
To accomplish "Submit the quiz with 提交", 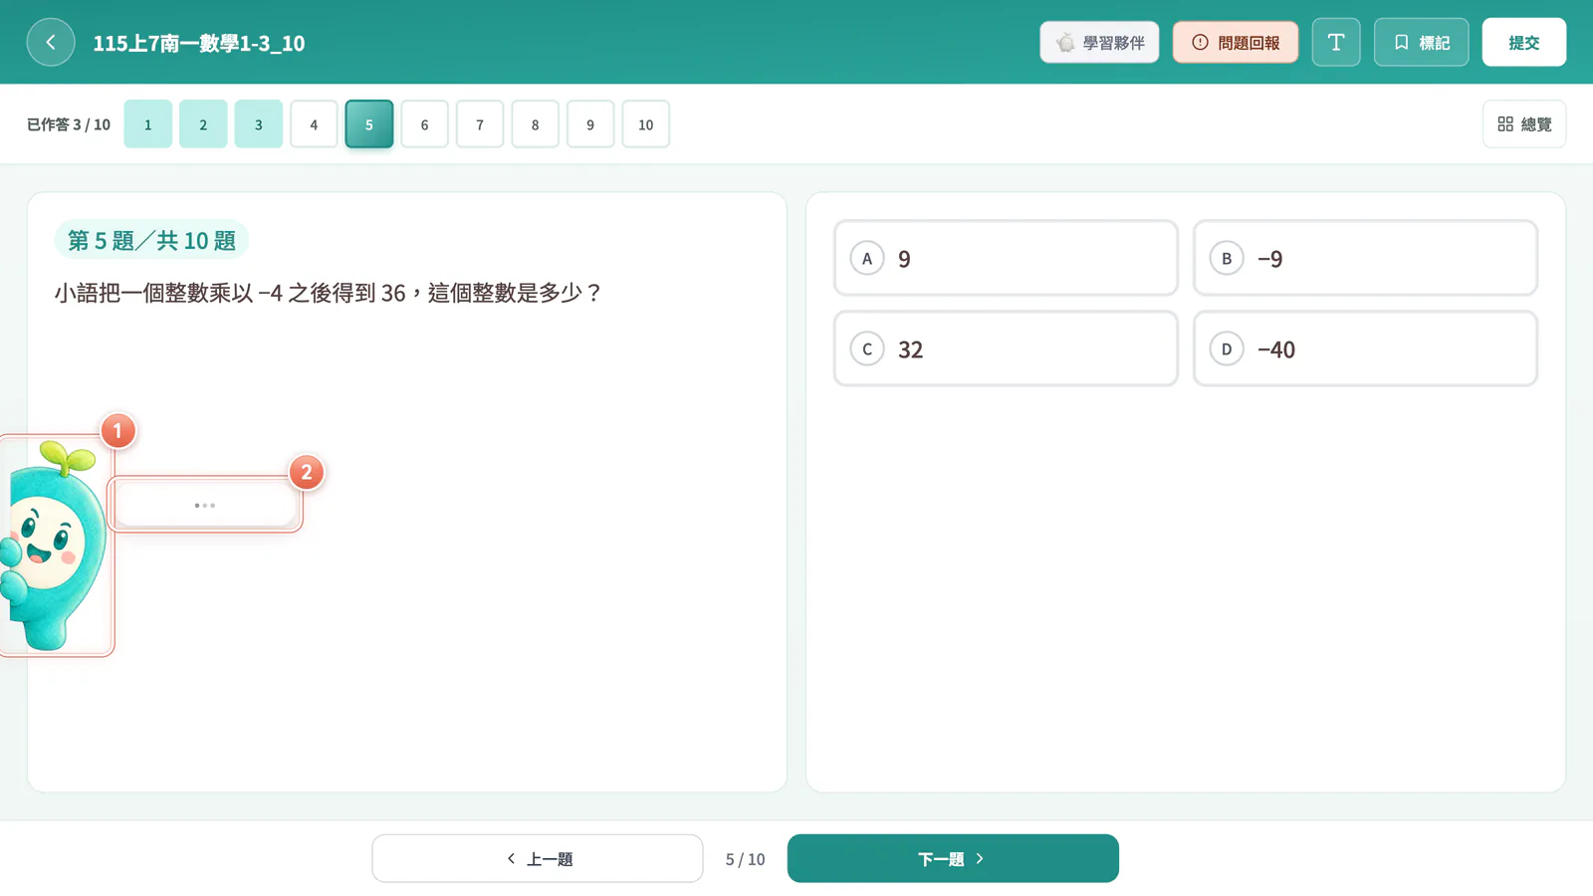I will point(1523,42).
